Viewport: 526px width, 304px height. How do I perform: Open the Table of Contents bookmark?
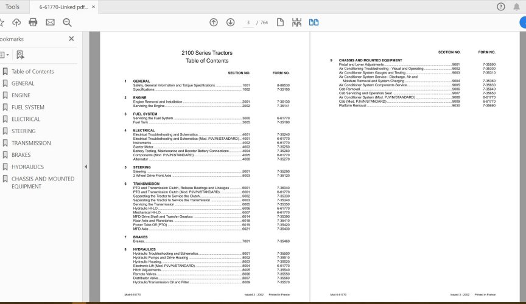[32, 71]
